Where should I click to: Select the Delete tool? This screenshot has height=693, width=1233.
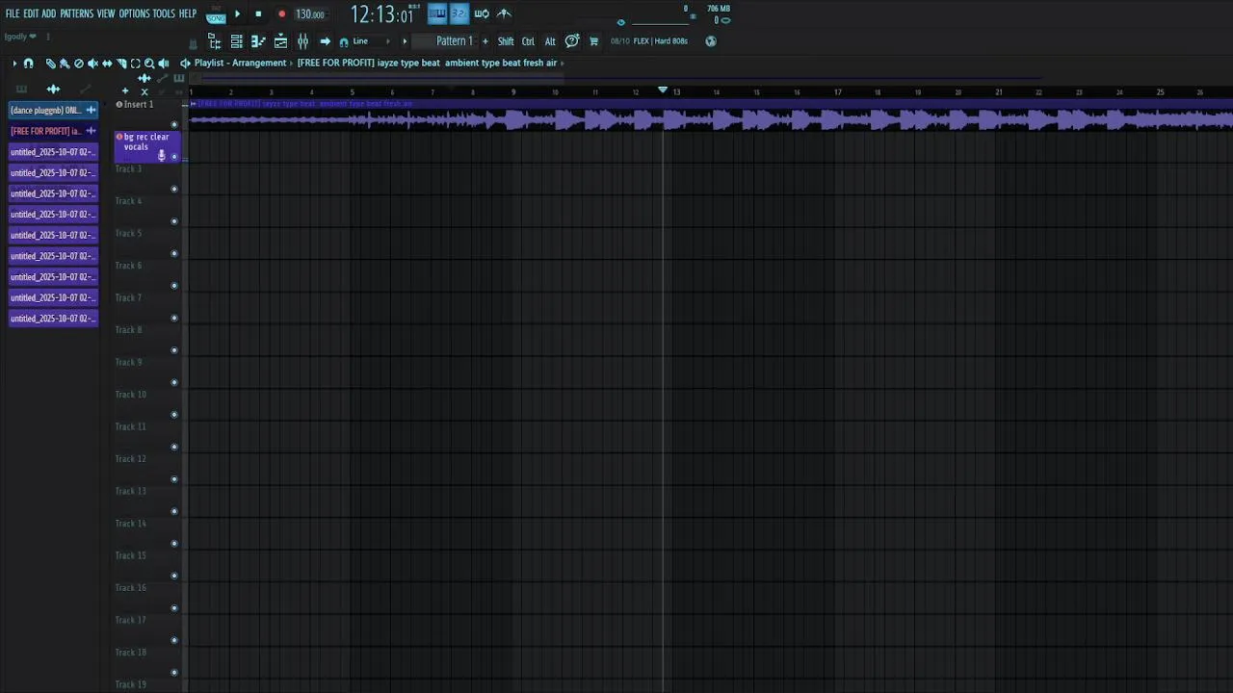(x=79, y=63)
